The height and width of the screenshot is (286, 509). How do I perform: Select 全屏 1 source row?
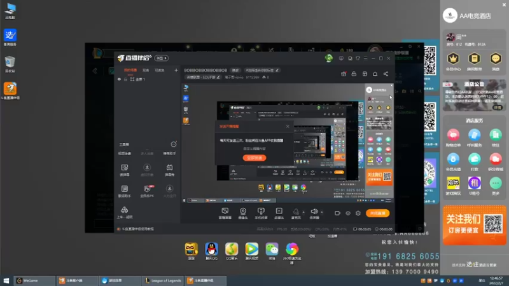(148, 79)
